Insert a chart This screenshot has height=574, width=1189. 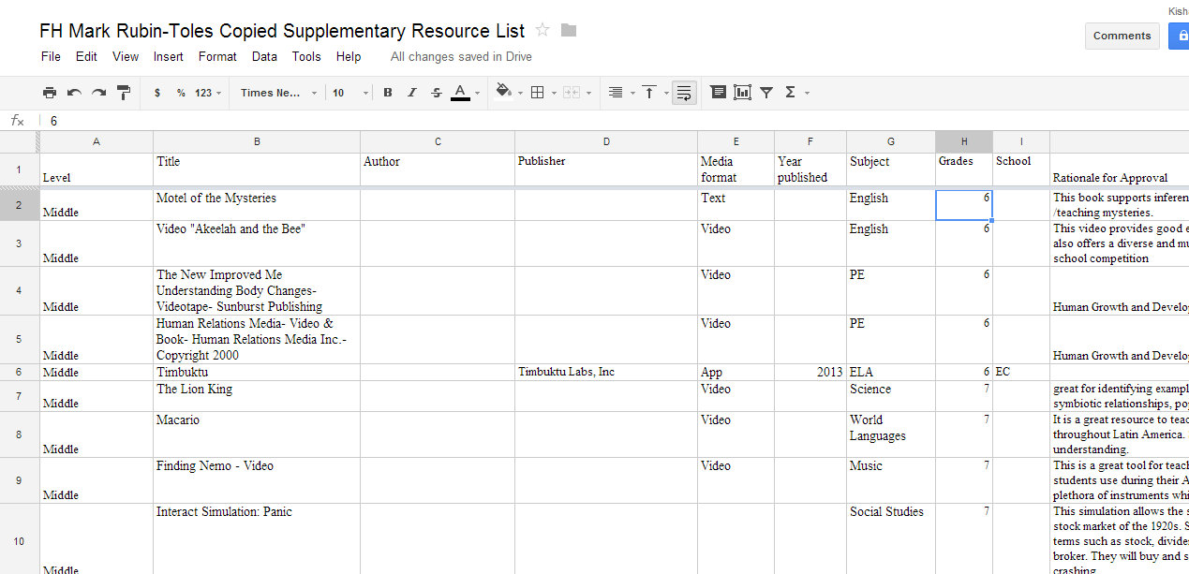click(743, 93)
